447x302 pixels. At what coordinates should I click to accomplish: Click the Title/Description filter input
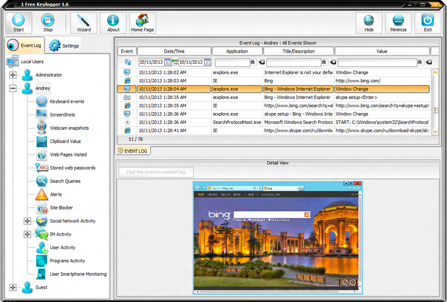[x=294, y=62]
